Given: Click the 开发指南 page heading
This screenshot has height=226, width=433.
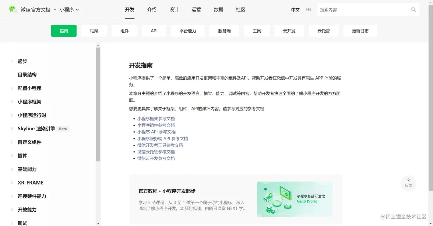Looking at the screenshot, I should pos(141,65).
